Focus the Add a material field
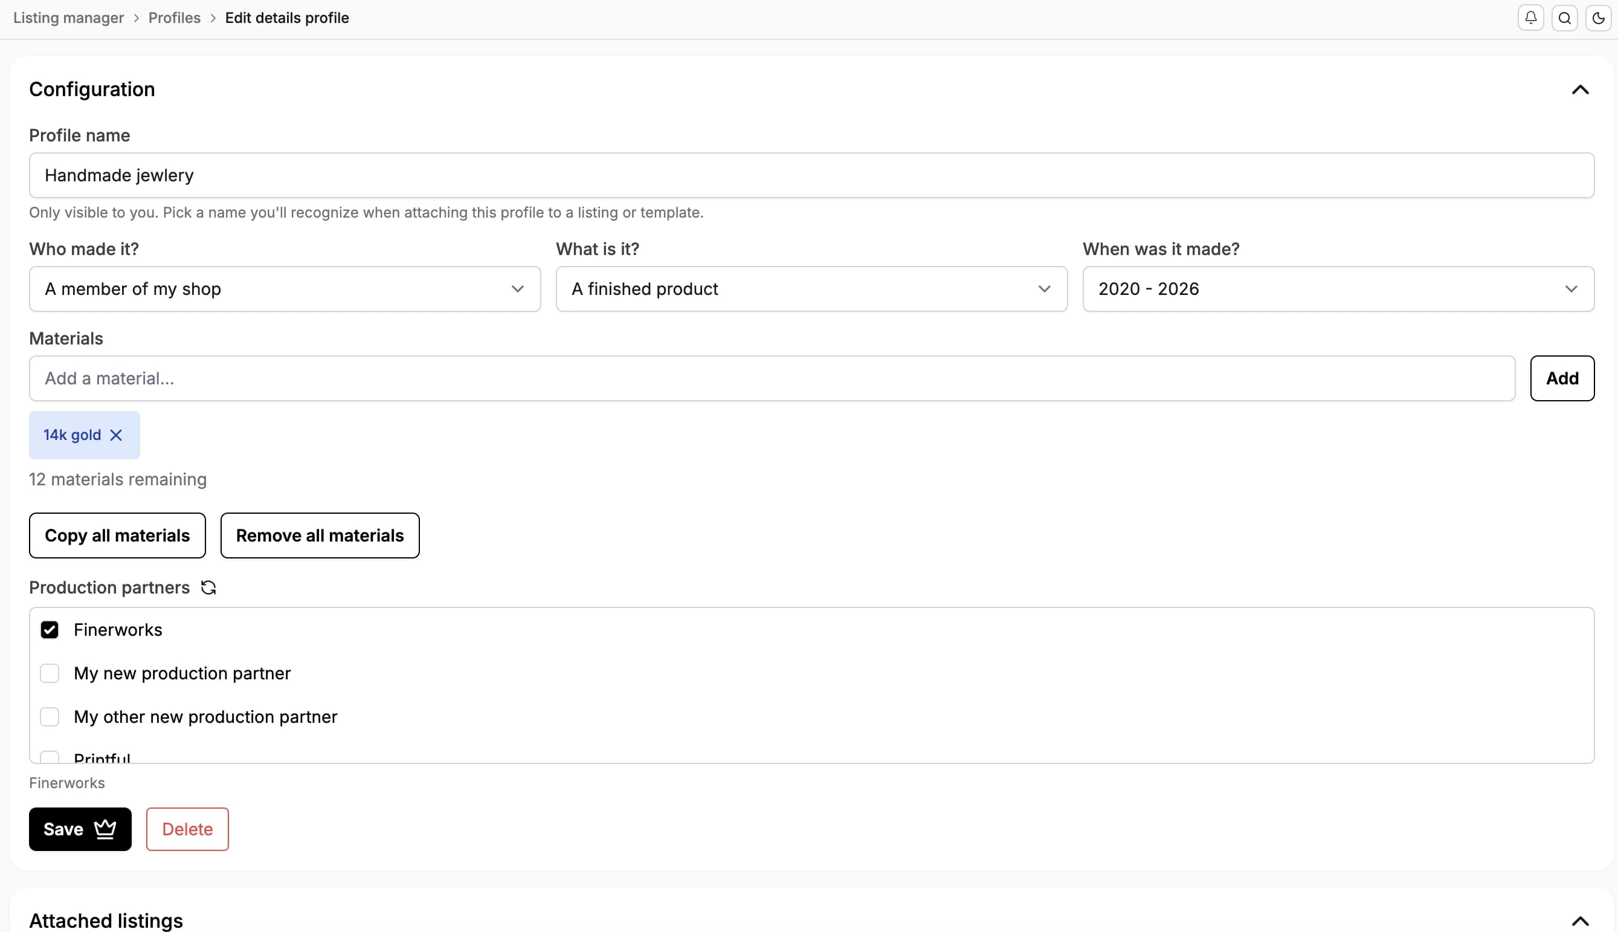 tap(772, 378)
